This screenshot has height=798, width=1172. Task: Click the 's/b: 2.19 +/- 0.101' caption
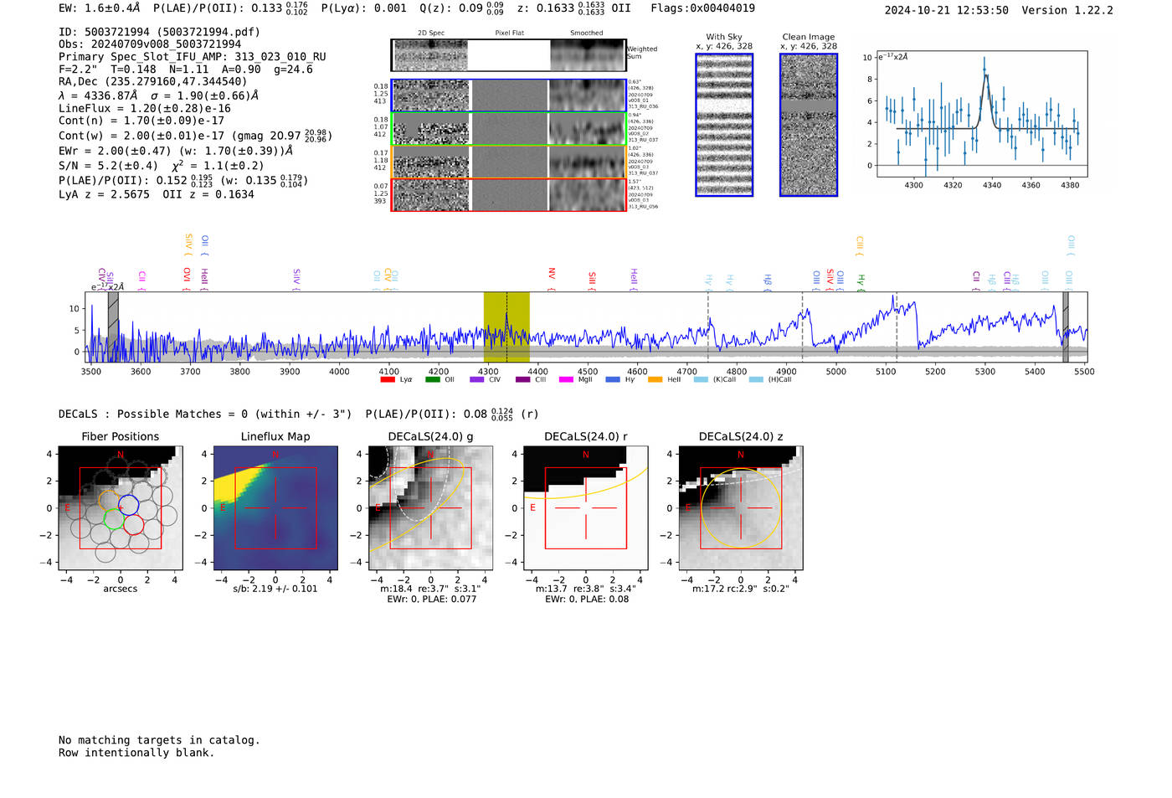275,589
